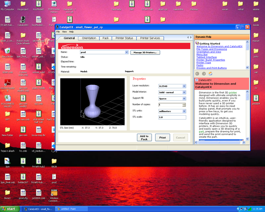Open the Layer resolution dropdown
265x212 pixels.
184,86
